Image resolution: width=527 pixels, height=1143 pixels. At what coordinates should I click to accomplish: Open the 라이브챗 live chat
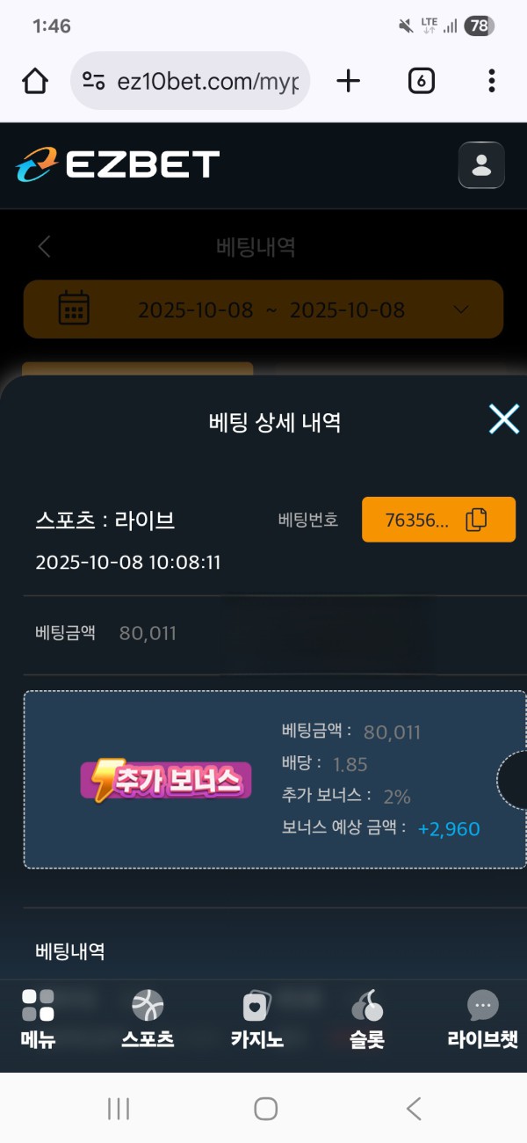pos(482,1019)
